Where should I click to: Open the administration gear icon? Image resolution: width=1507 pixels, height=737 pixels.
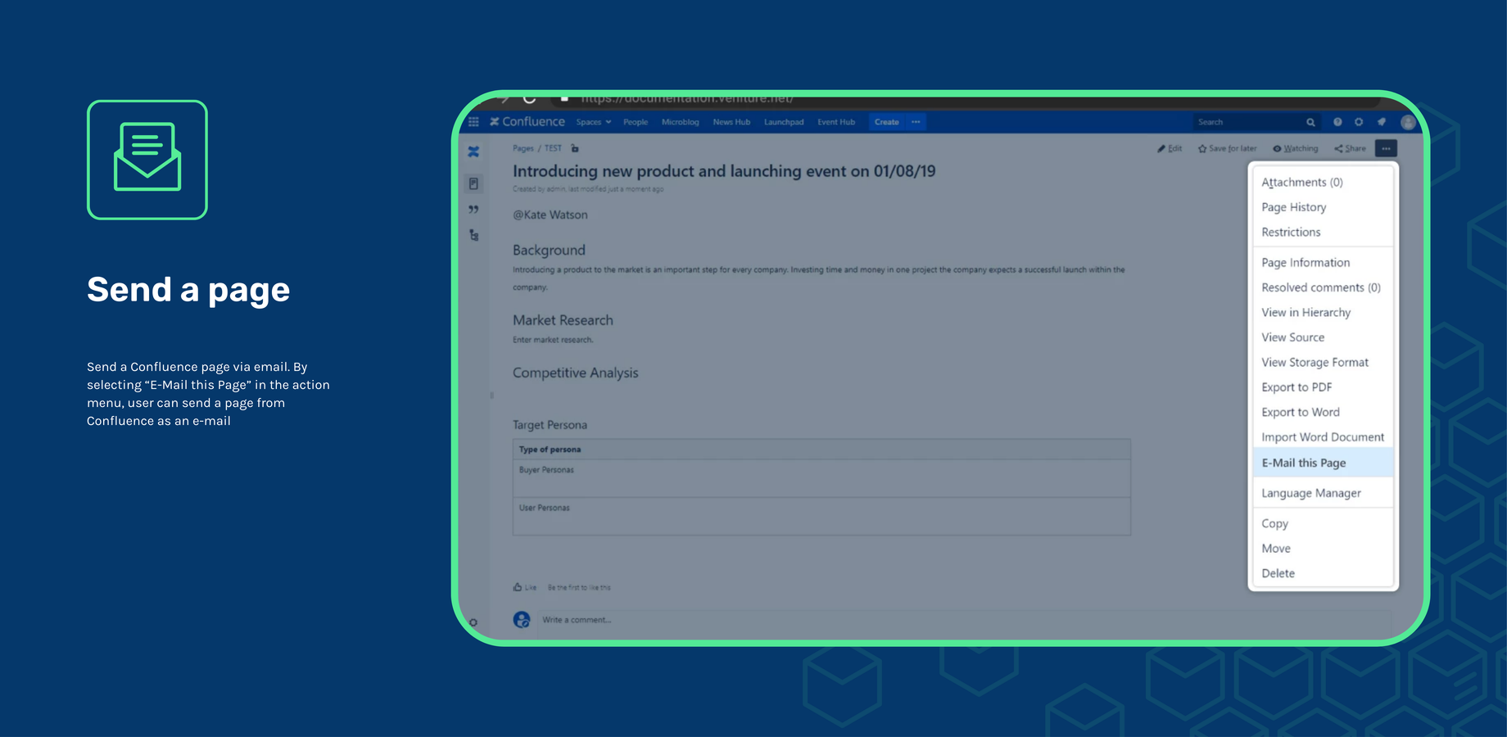point(1359,122)
